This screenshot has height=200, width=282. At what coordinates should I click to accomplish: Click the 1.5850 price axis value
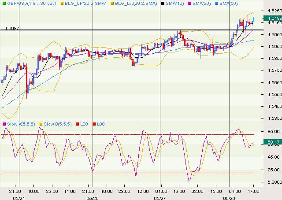click(275, 58)
